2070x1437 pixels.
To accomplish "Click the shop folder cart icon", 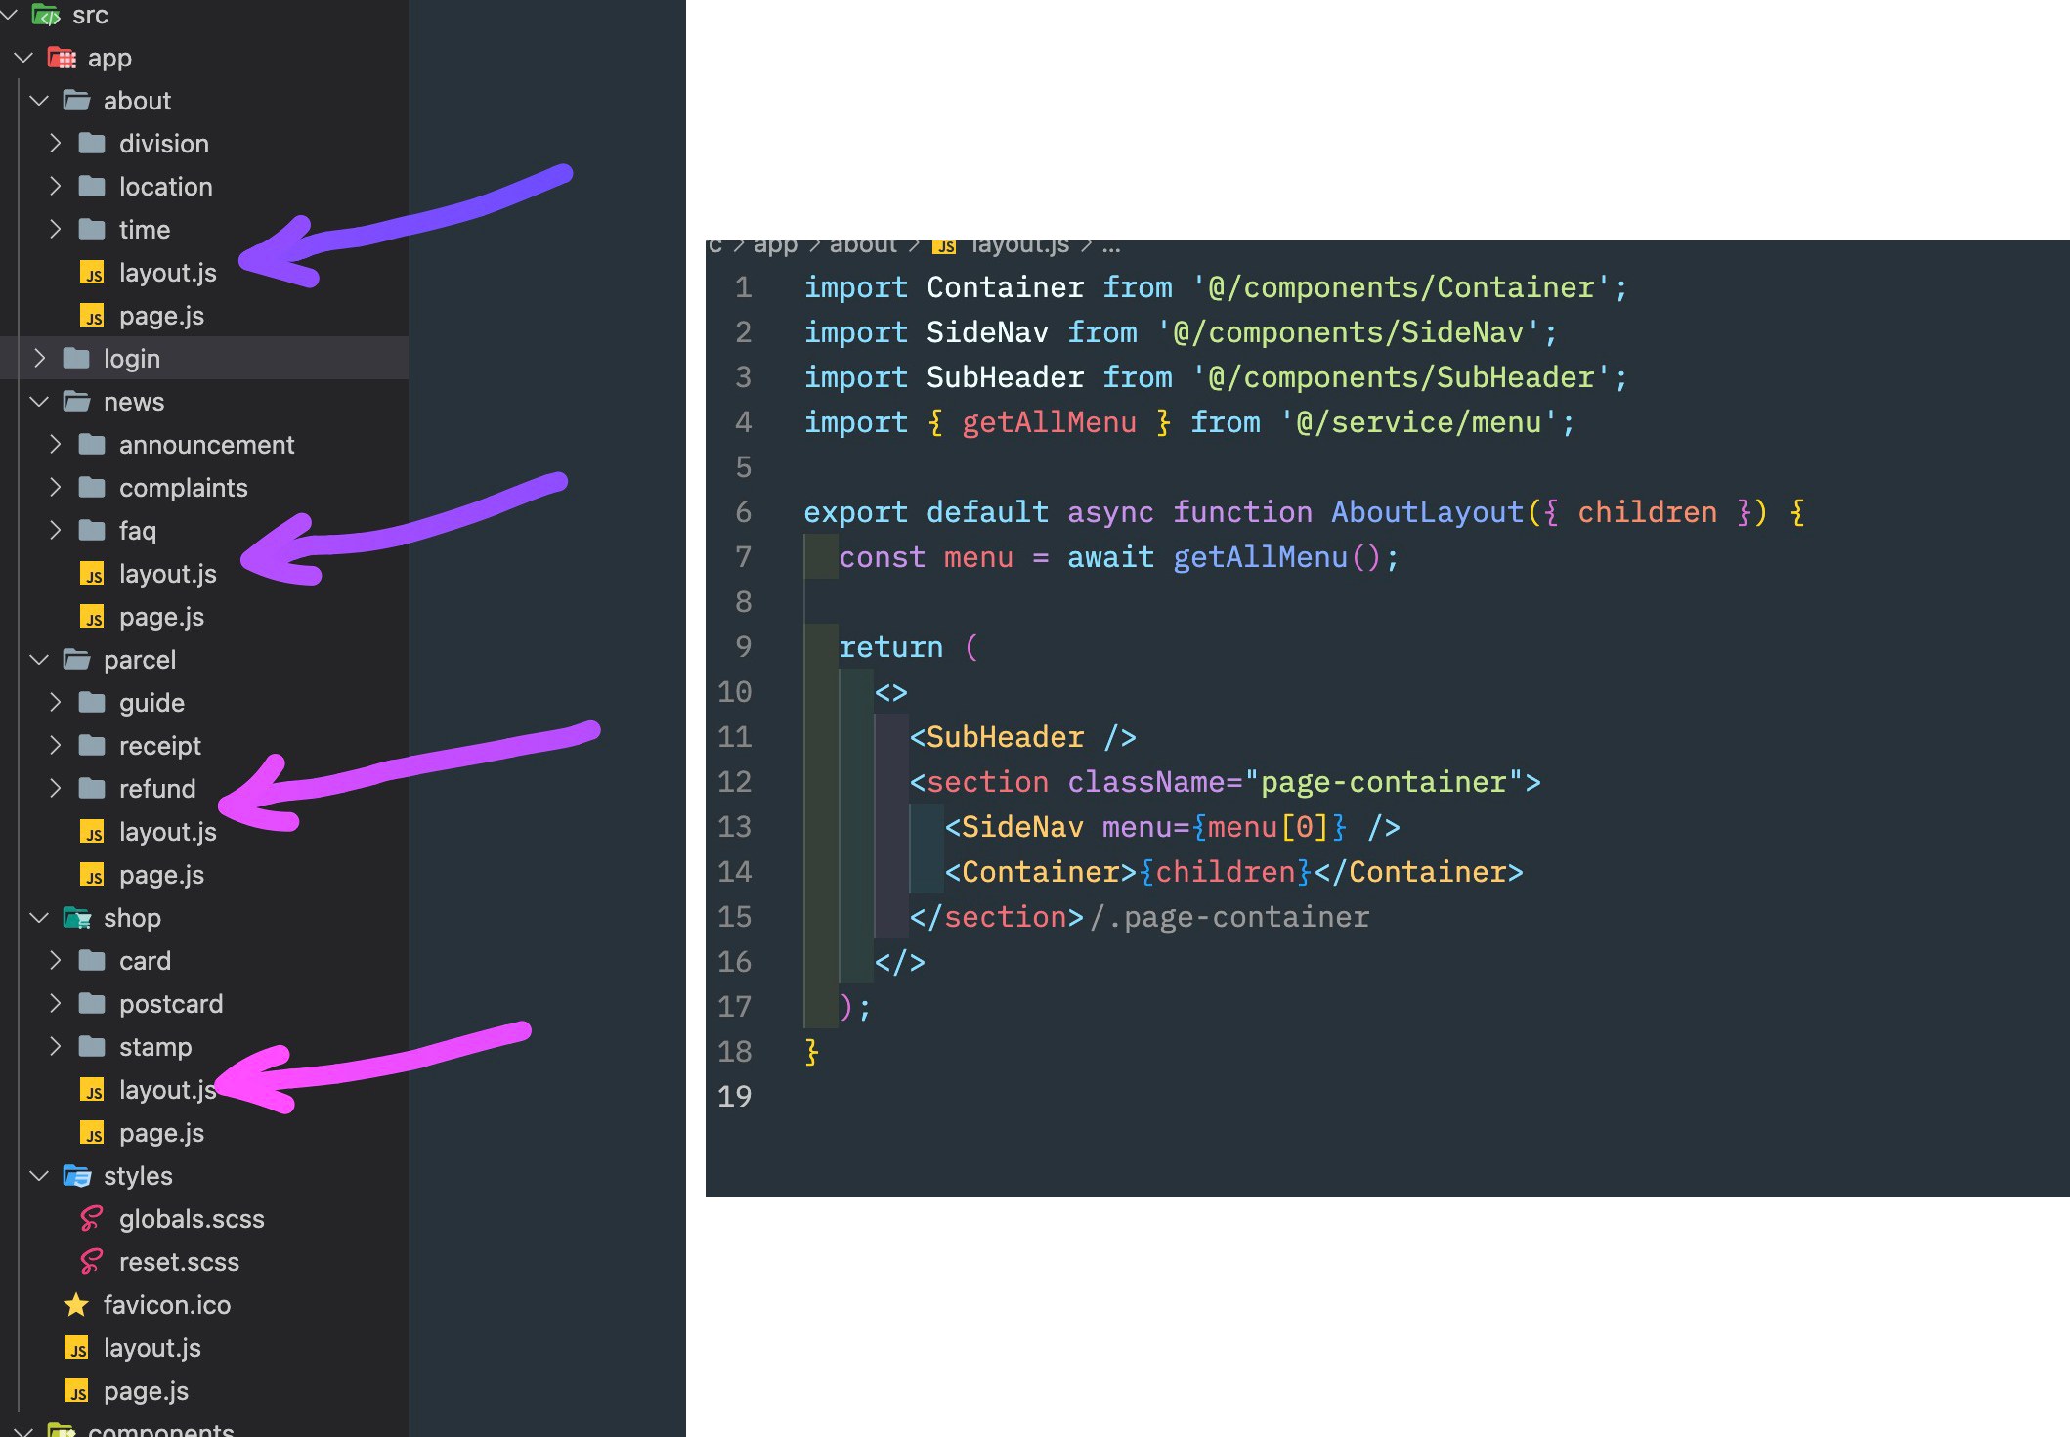I will (x=76, y=918).
